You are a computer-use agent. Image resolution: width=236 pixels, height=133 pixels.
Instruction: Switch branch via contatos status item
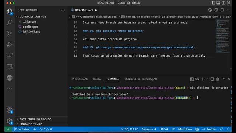pyautogui.click(x=21, y=129)
